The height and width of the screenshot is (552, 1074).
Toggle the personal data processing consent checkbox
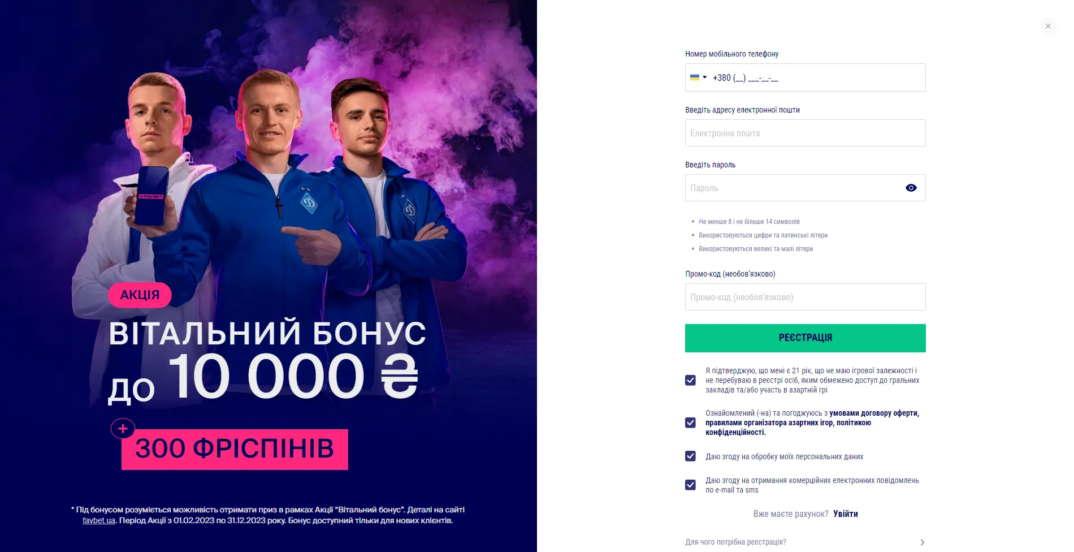pyautogui.click(x=690, y=456)
